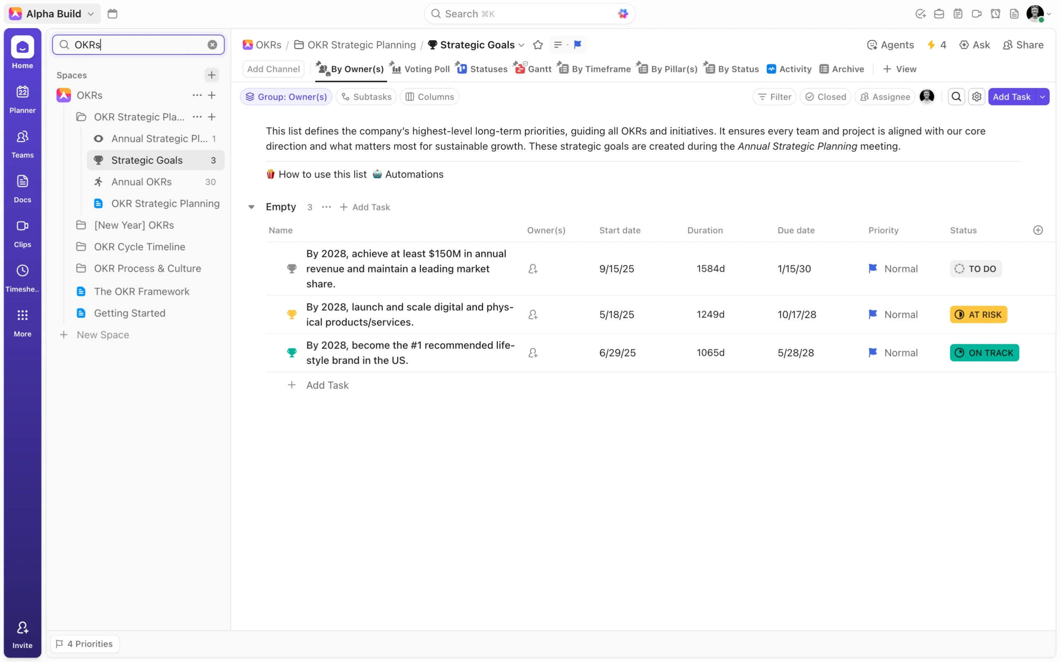Toggle the Closed tasks filter
1060x662 pixels.
pos(825,97)
